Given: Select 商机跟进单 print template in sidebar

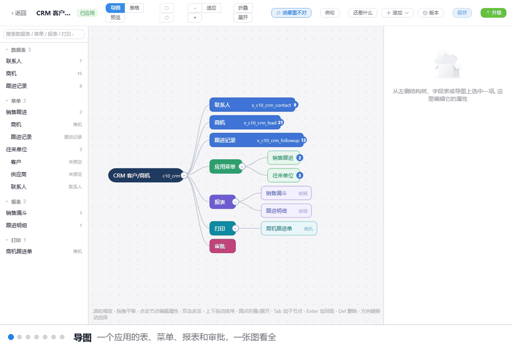Looking at the screenshot, I should (44, 251).
